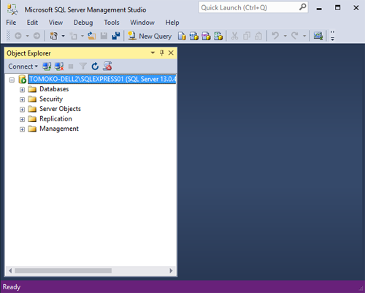Click the Paste icon in the toolbar
Viewport: 365px width, 293px height.
pos(258,36)
